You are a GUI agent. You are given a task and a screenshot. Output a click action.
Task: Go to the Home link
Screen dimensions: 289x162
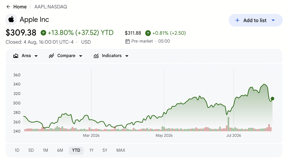20,7
